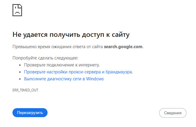
Task: Click the heading Не удается получить доступ к сайту
Action: coord(71,35)
